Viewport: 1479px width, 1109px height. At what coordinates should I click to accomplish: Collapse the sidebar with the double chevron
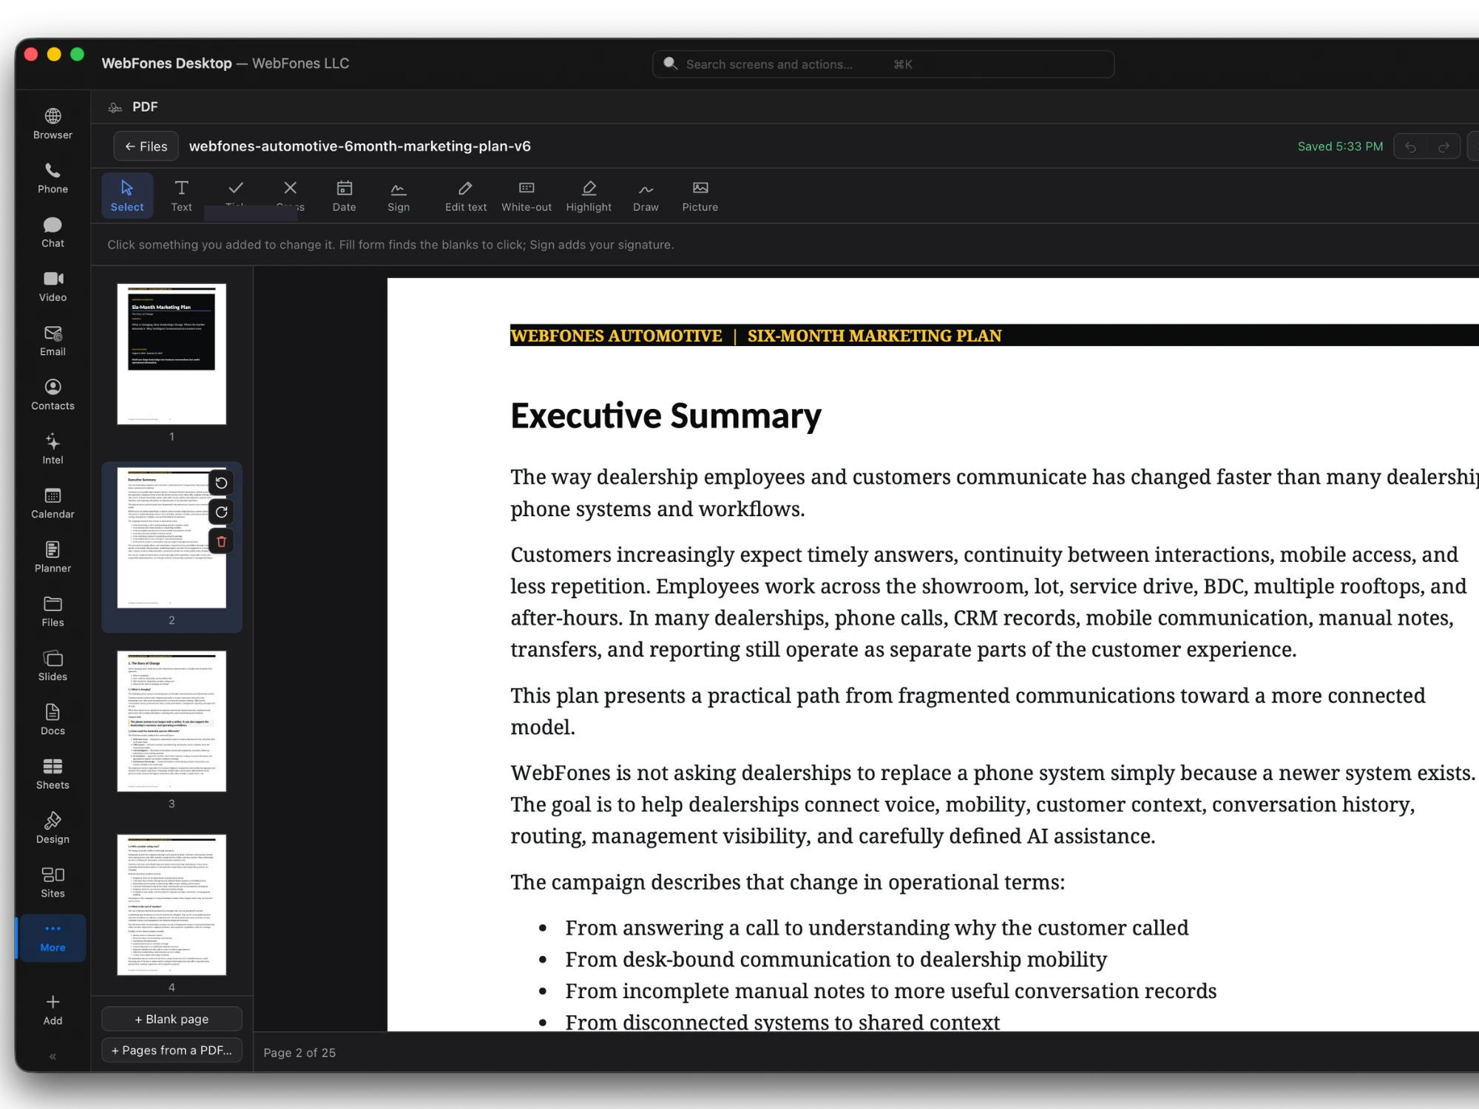pos(53,1057)
